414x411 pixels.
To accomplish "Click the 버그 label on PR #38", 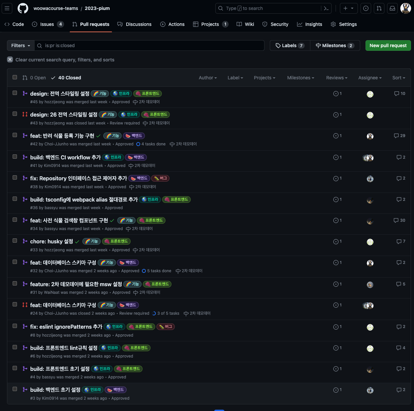I will pos(160,178).
